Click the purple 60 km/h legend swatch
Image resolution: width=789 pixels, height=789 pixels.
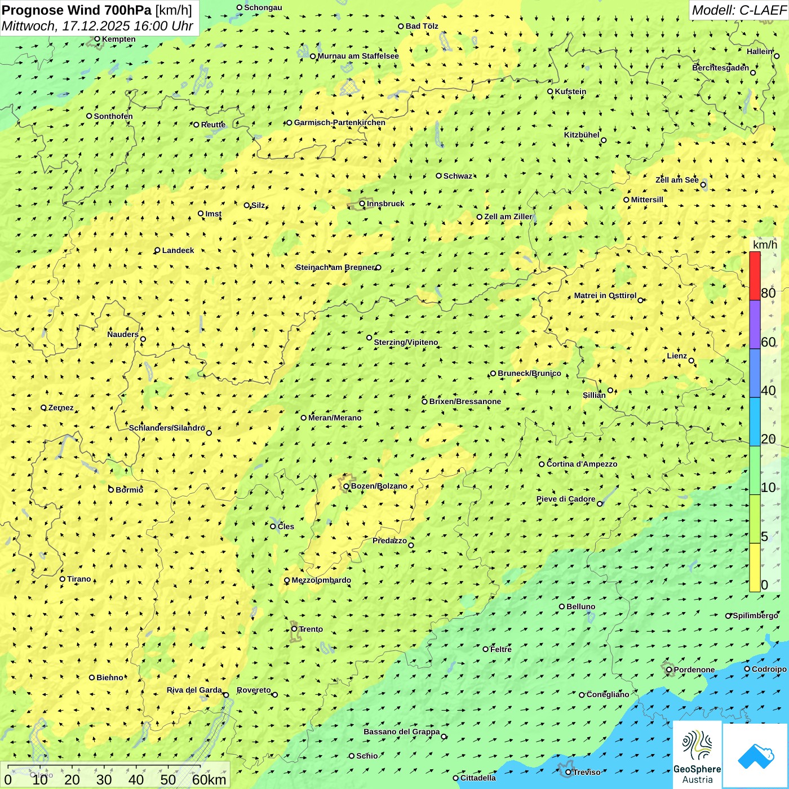(x=755, y=324)
